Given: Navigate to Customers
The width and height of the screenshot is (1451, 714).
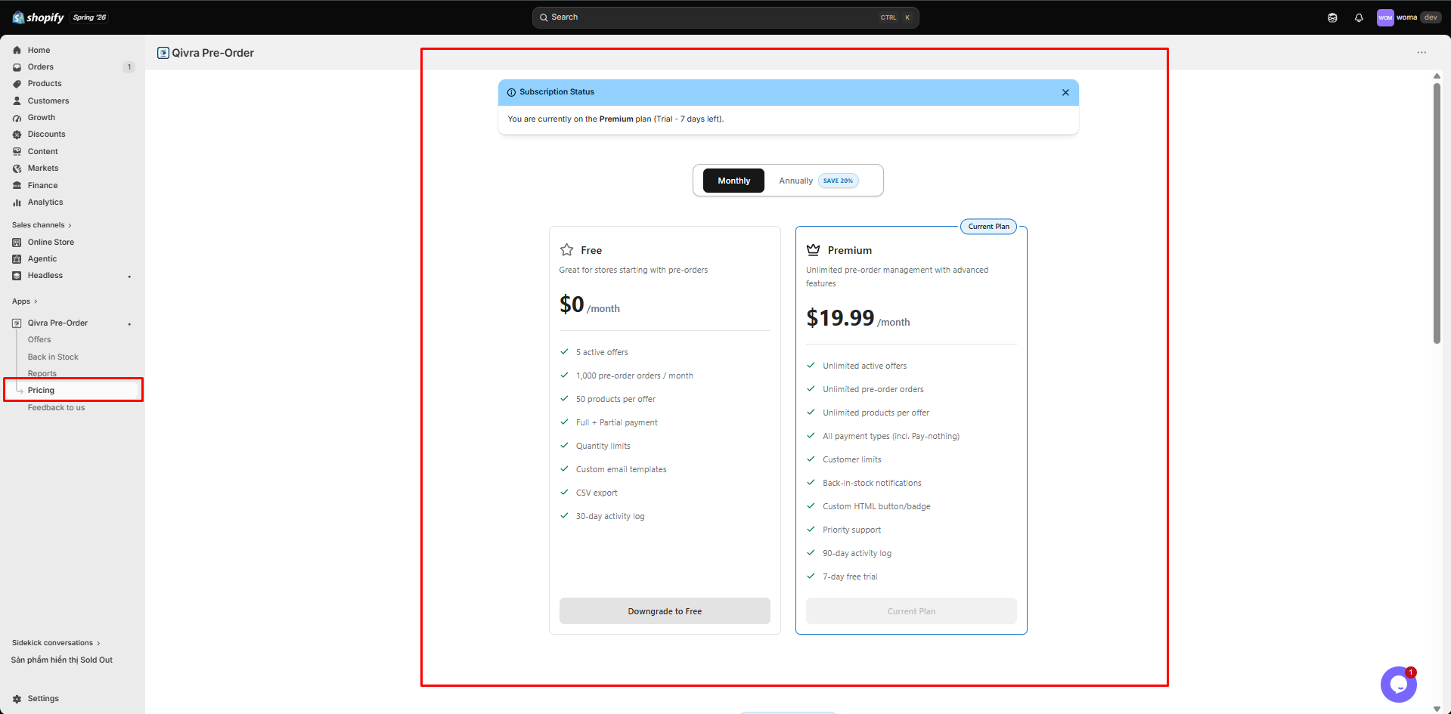Looking at the screenshot, I should pyautogui.click(x=48, y=100).
